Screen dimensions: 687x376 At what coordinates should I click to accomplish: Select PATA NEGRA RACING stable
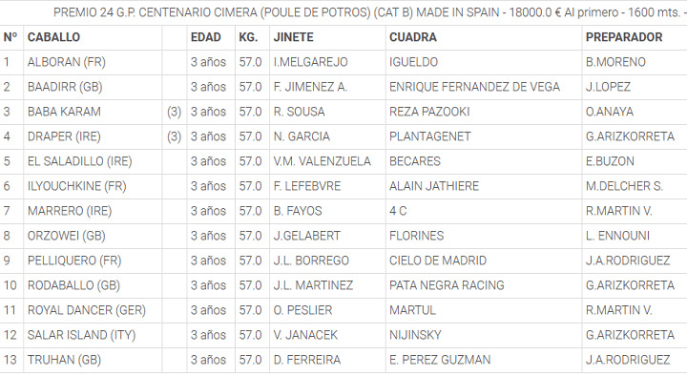tap(447, 285)
